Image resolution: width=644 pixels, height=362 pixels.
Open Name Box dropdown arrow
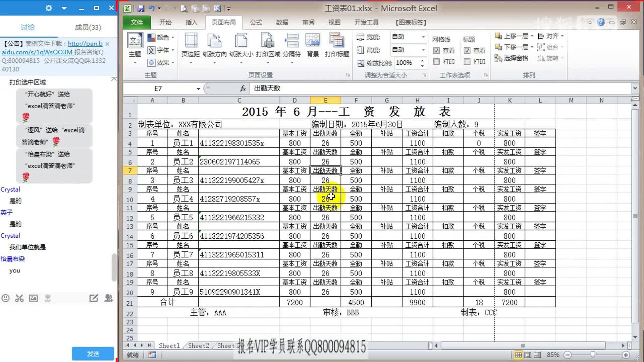[198, 88]
